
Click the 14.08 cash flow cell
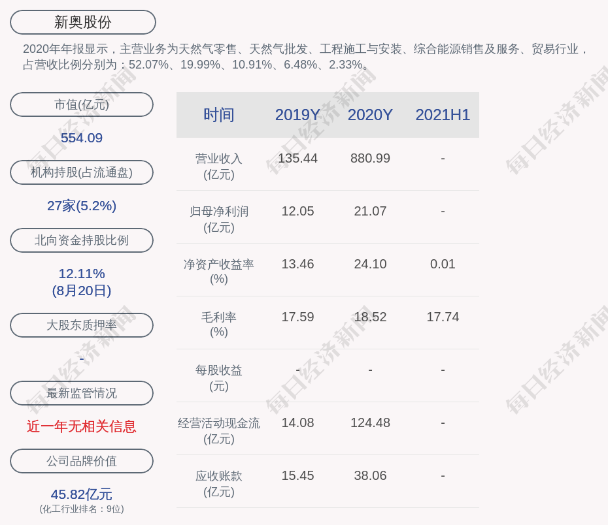click(298, 422)
